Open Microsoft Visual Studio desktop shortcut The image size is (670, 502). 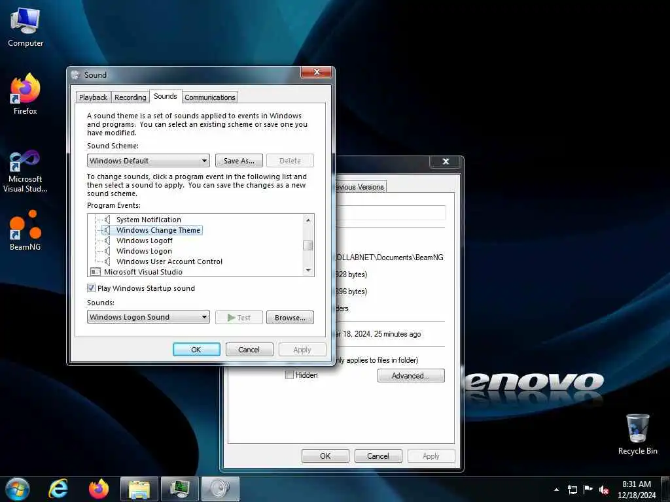pyautogui.click(x=26, y=171)
